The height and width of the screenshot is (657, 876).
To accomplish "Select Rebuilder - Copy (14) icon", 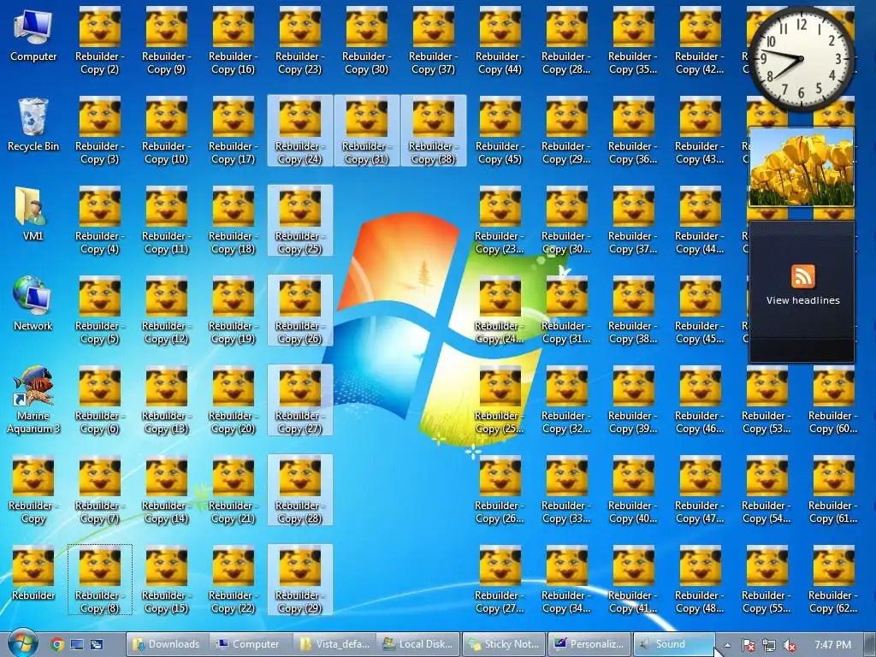I will [x=167, y=490].
